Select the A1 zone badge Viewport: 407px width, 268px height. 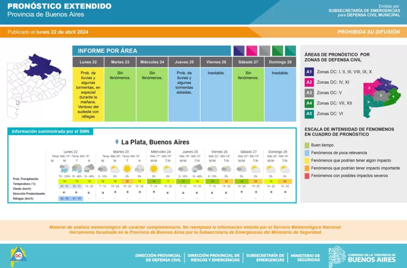pos(309,72)
